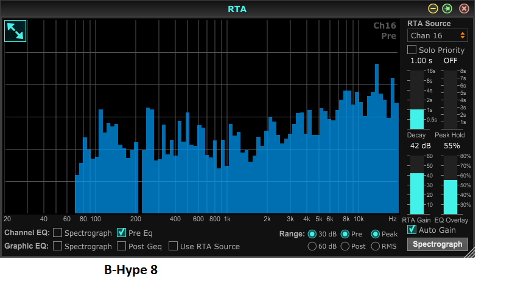Image resolution: width=515 pixels, height=296 pixels.
Task: Click the green pin window icon
Action: (x=447, y=9)
